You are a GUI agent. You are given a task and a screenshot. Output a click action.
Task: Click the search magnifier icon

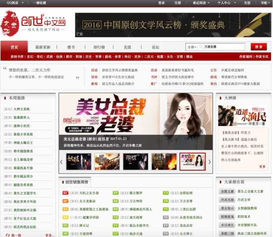click(x=201, y=47)
